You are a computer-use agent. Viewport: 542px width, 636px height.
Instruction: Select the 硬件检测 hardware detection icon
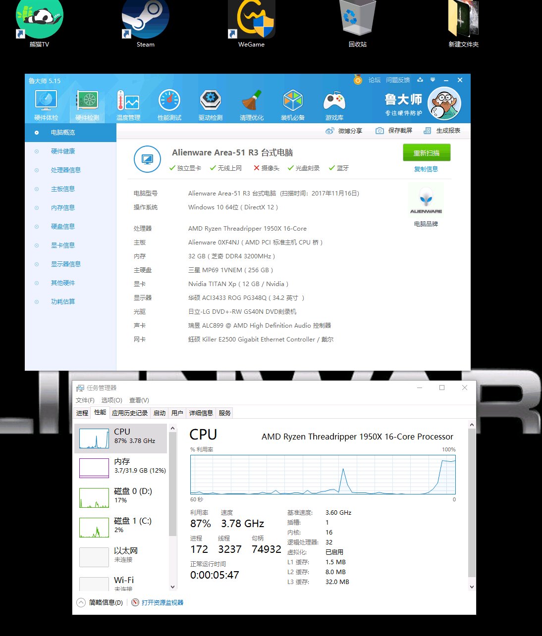pos(87,105)
